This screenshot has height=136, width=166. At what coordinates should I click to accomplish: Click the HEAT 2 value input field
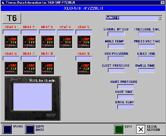29,32
